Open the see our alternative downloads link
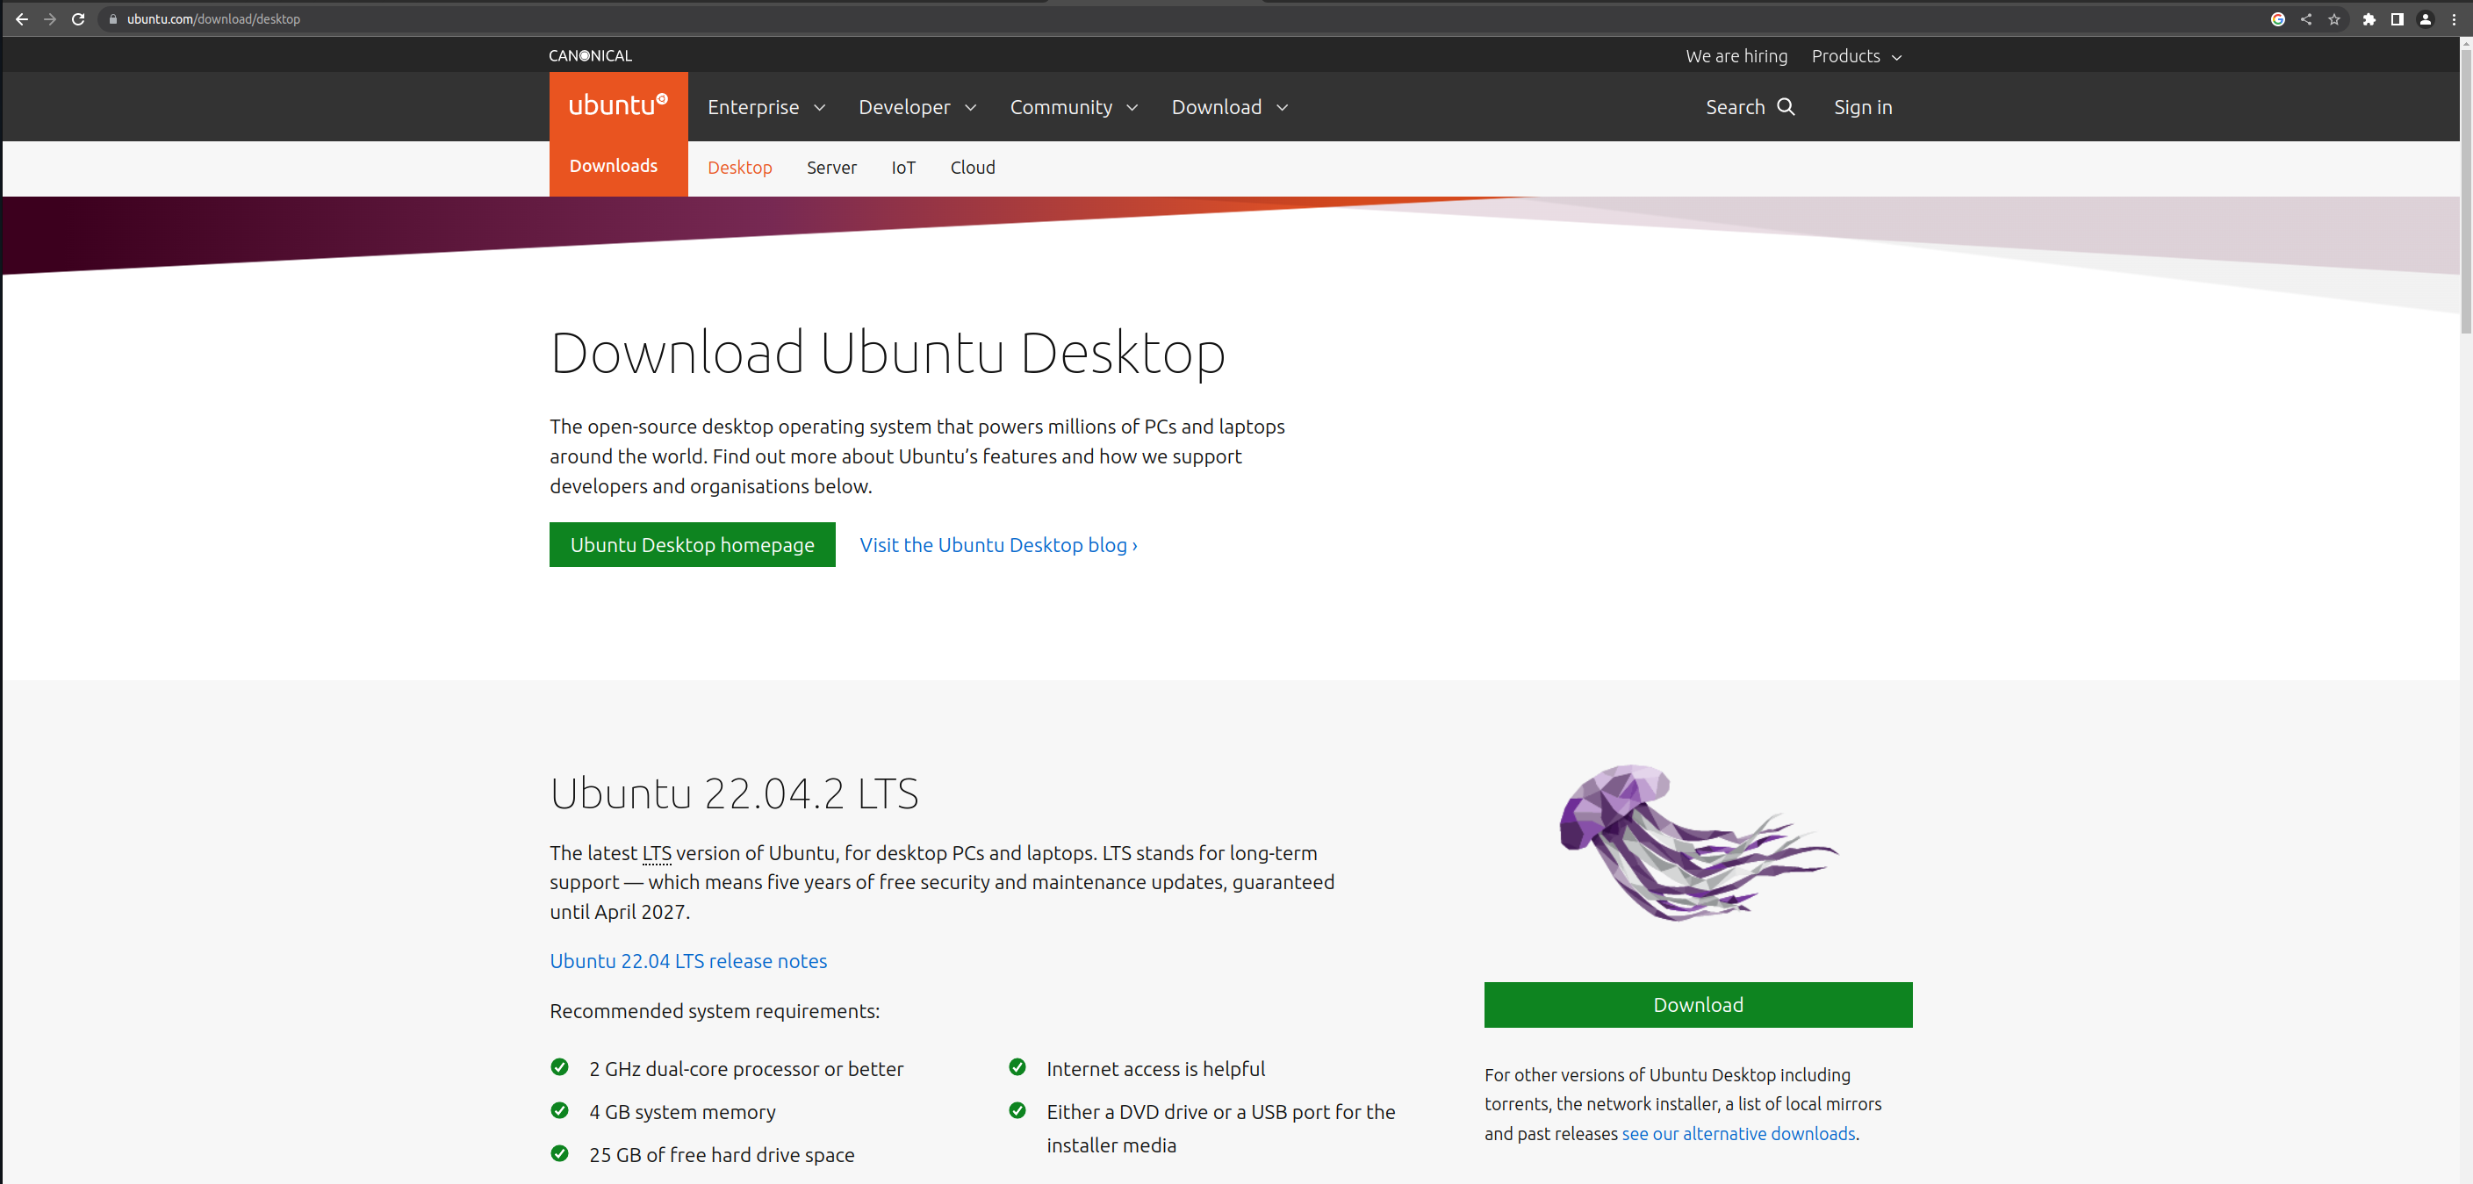 (1738, 1134)
